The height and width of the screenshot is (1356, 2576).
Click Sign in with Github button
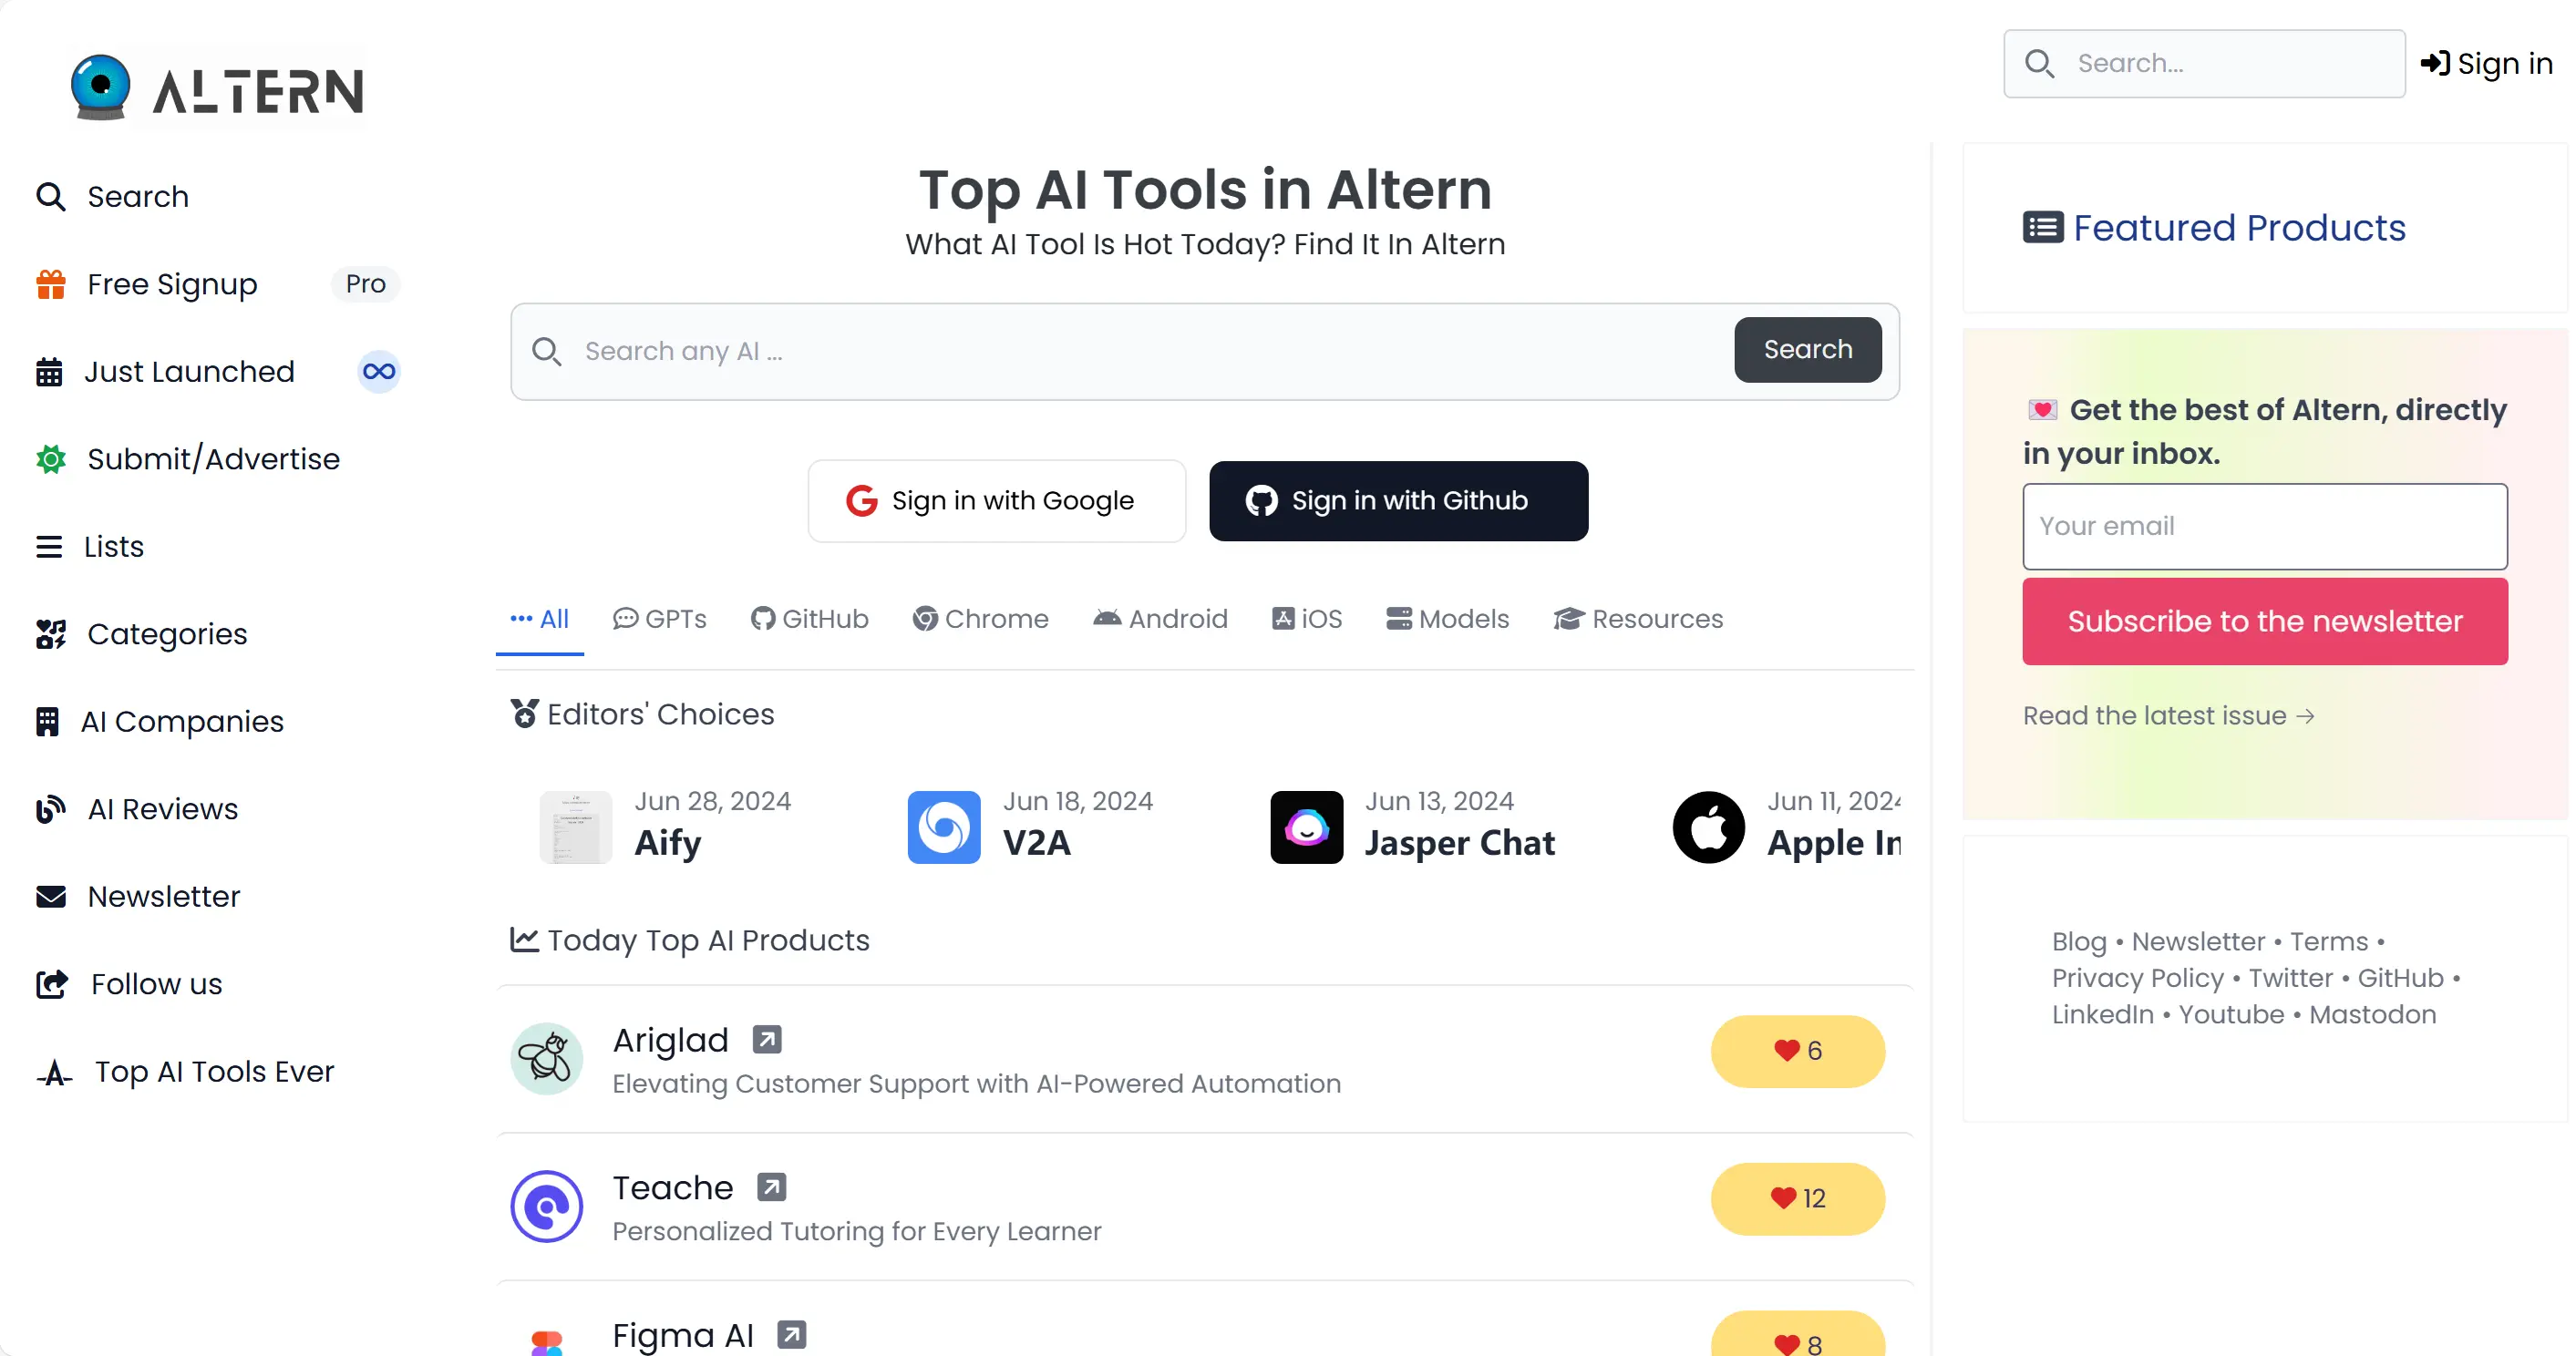[x=1398, y=501]
